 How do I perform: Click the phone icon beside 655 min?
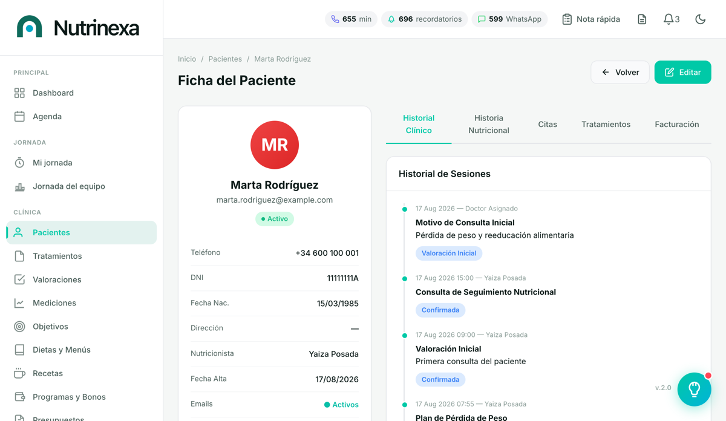[x=335, y=19]
